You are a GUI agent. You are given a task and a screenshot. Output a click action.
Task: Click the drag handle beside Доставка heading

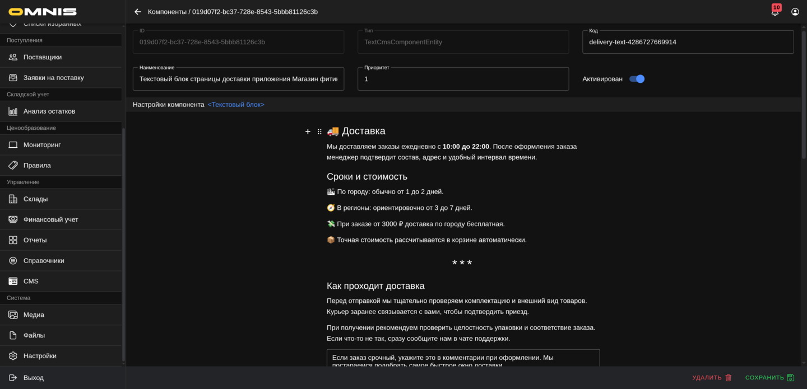pos(320,131)
